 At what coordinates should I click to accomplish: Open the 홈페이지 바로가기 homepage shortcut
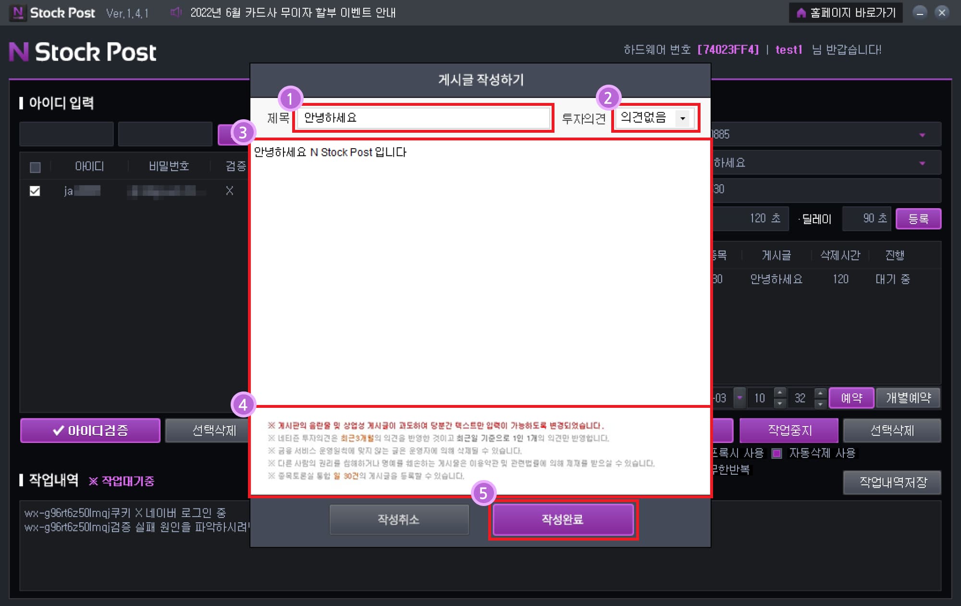[x=846, y=13]
